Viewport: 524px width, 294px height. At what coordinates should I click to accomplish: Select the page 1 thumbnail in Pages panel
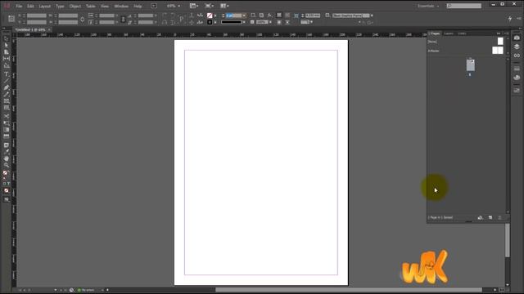click(x=470, y=65)
